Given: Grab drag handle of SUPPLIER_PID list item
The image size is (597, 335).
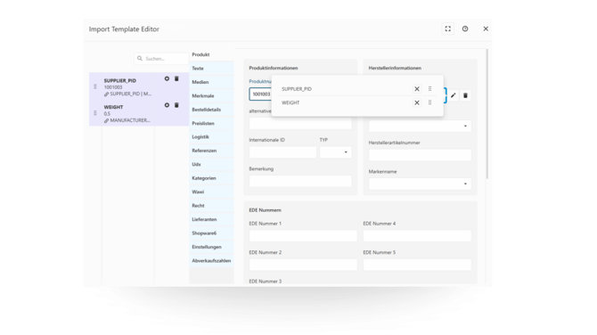Looking at the screenshot, I should coord(95,86).
